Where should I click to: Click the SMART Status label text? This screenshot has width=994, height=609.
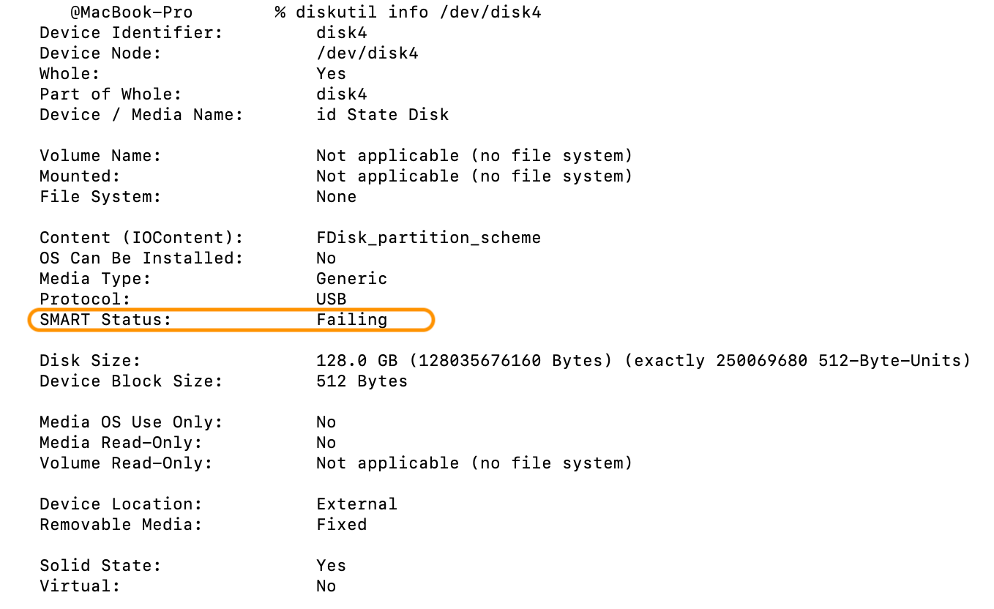point(105,320)
